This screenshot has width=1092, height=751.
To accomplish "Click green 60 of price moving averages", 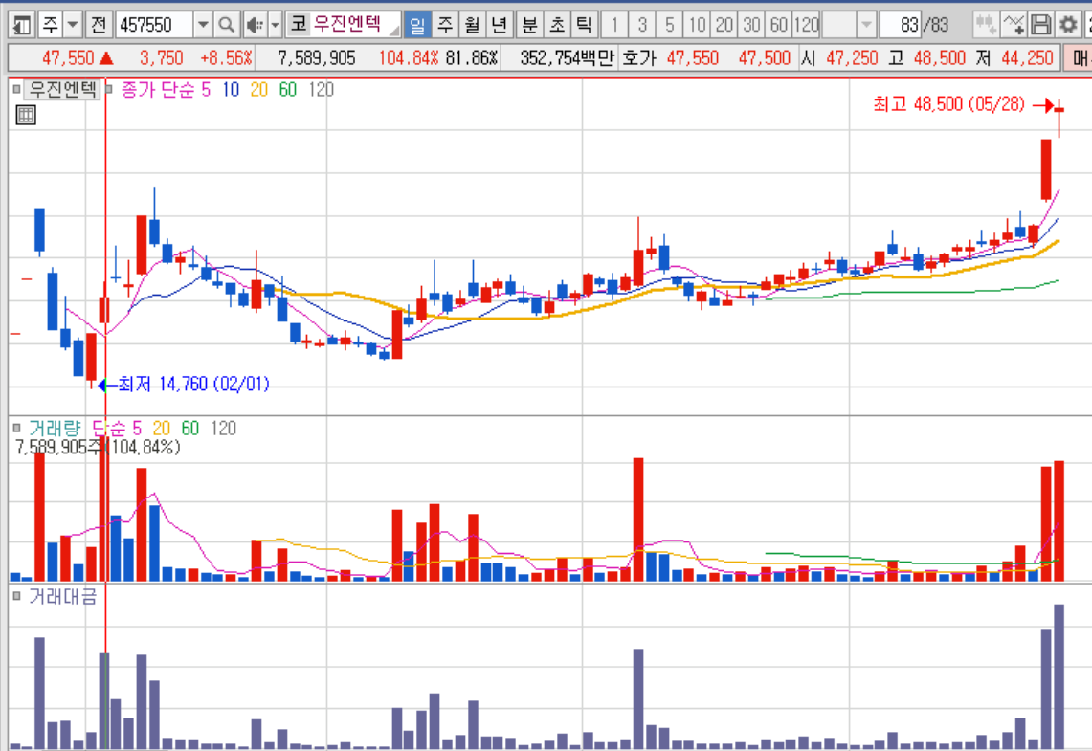I will tap(288, 90).
